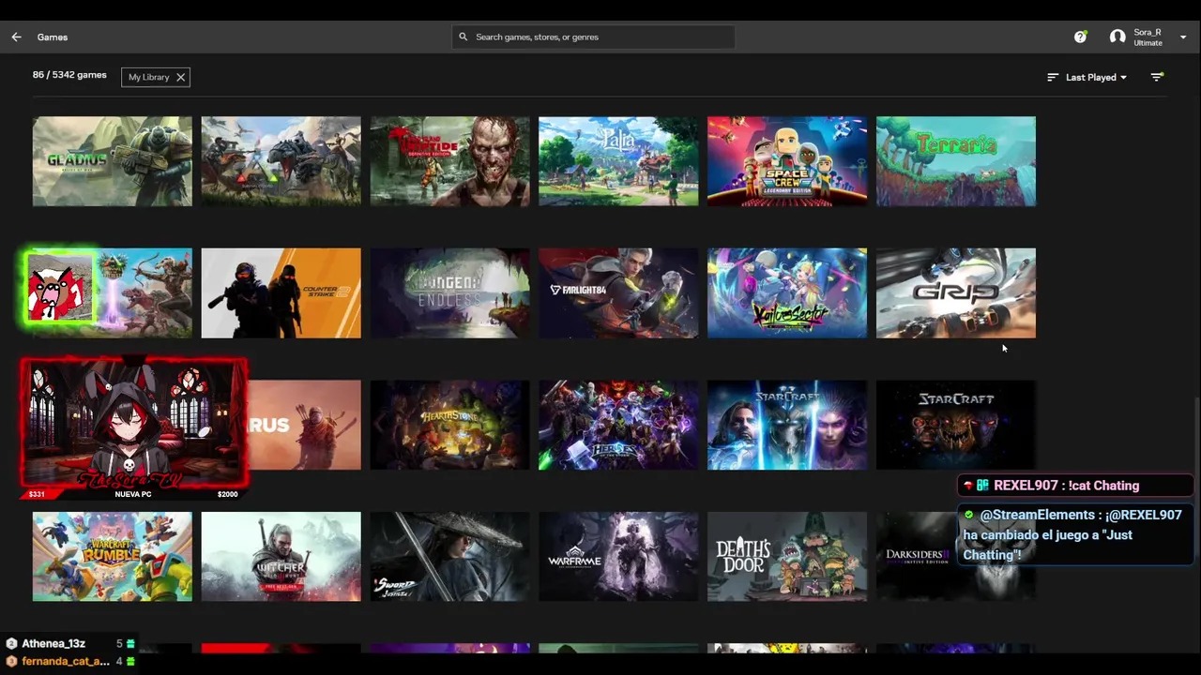Image resolution: width=1201 pixels, height=675 pixels.
Task: Select the Sword of Justice tile
Action: (x=449, y=556)
